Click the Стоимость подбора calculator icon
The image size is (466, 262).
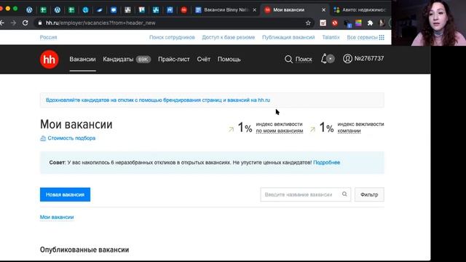(x=43, y=138)
